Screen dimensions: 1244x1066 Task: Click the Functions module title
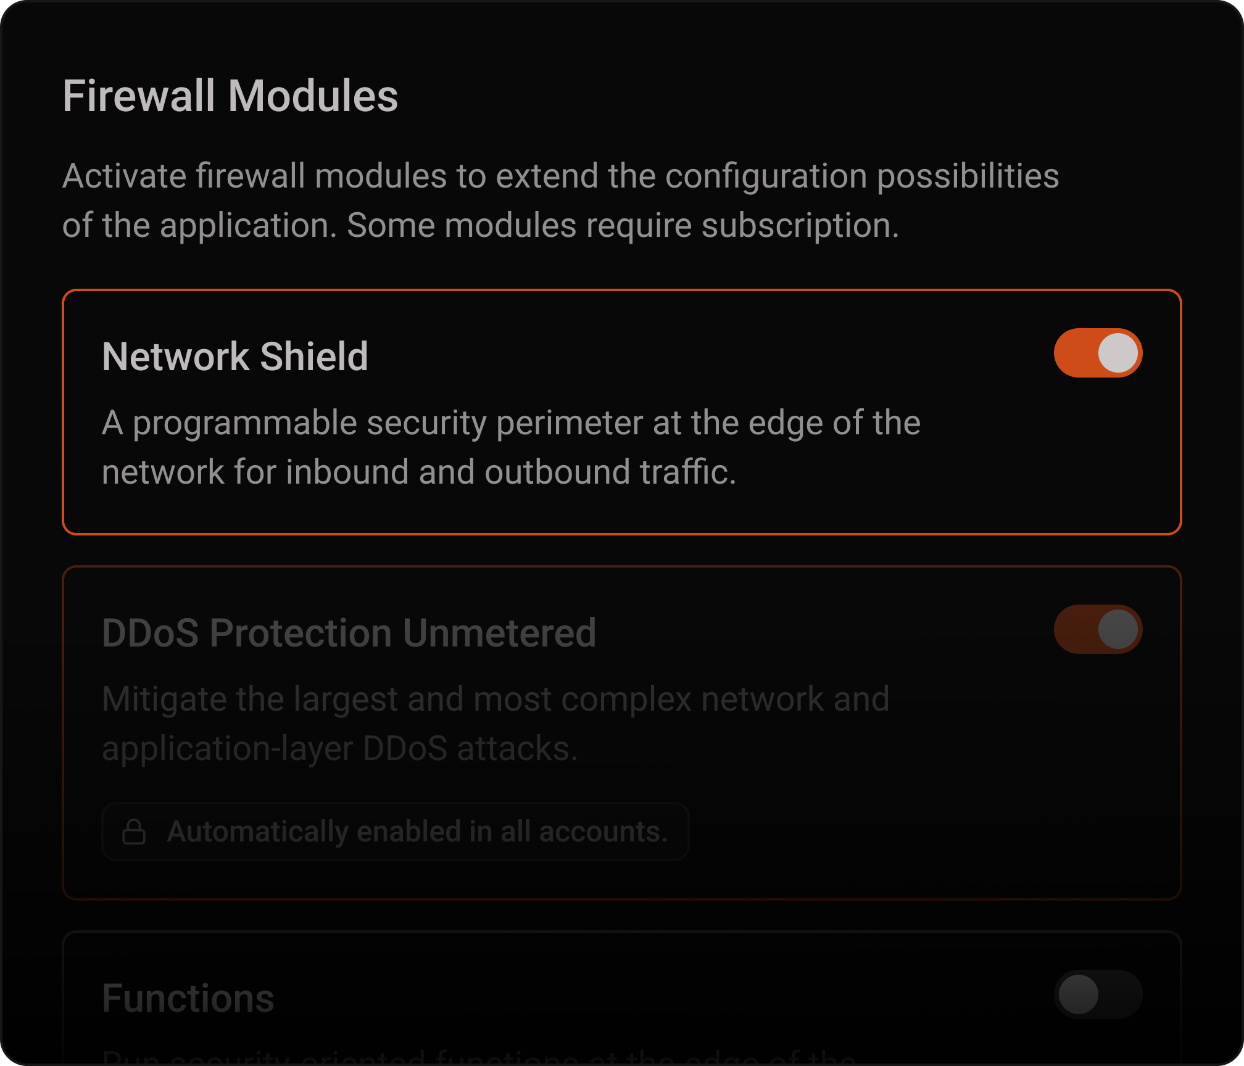pyautogui.click(x=188, y=998)
